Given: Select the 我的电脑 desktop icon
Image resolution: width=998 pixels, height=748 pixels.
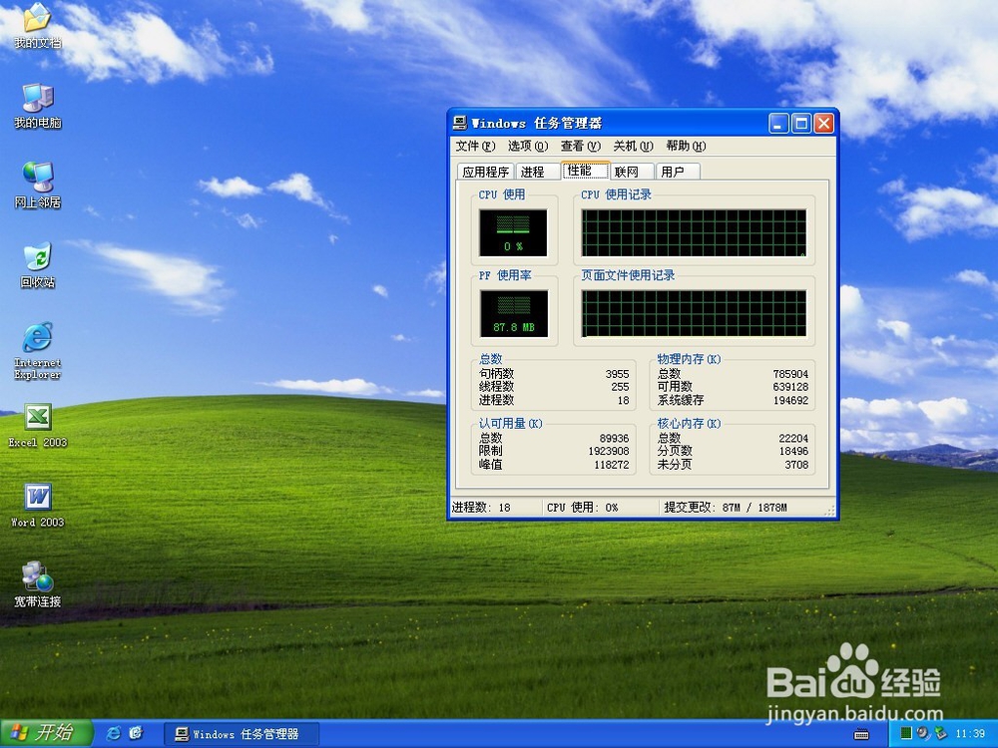Looking at the screenshot, I should (38, 106).
